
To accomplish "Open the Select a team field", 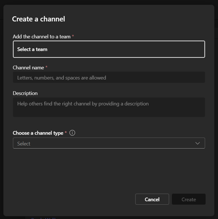I will (109, 49).
